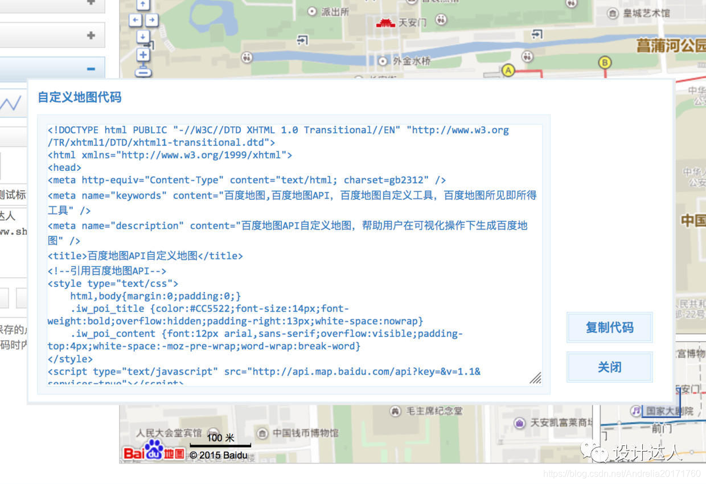Screen dimensions: 706x484
Task: Click the restroom icon beside 天安门 label
Action: coord(441,20)
